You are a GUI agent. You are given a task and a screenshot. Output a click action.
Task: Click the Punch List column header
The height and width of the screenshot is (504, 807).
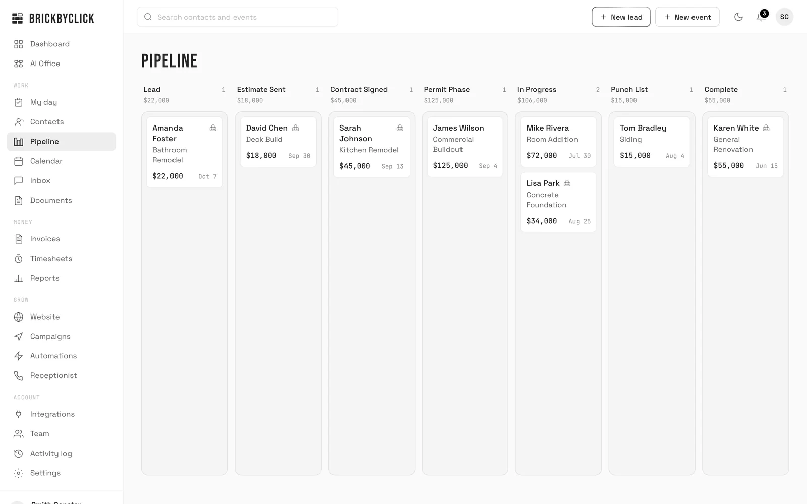[629, 90]
